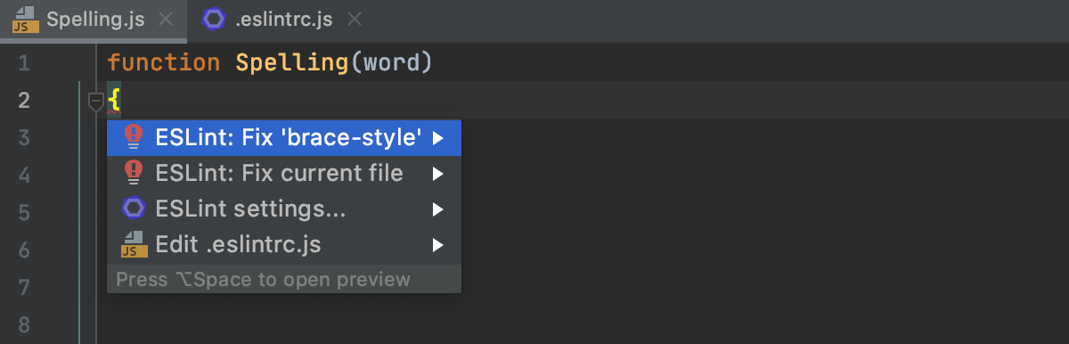The height and width of the screenshot is (344, 1069).
Task: Close the Spelling.js tab
Action: pyautogui.click(x=166, y=20)
